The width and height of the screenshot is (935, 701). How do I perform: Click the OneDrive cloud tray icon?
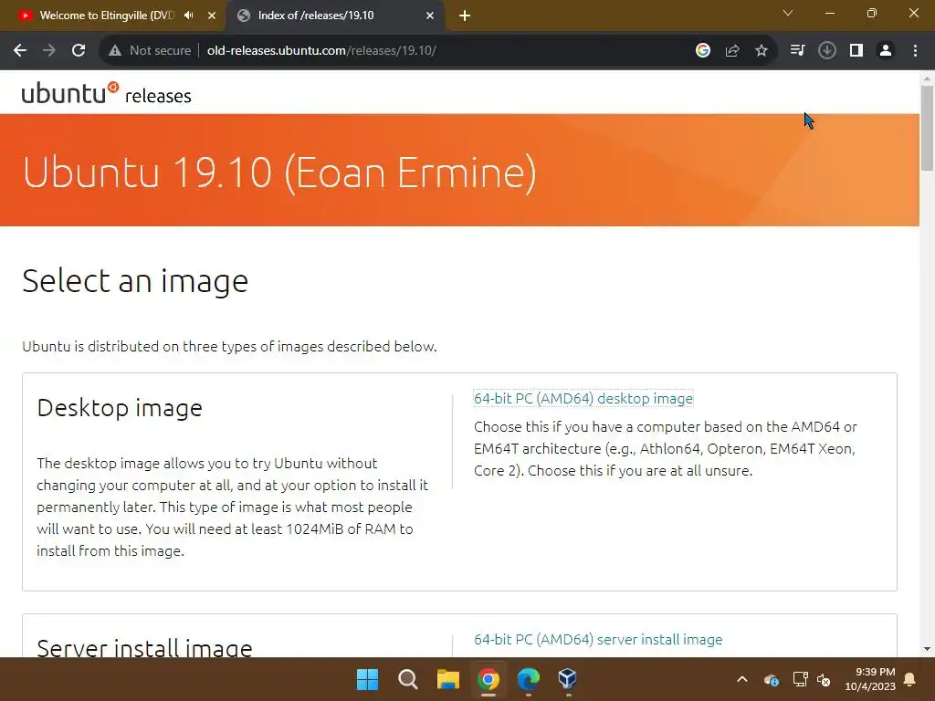[771, 679]
